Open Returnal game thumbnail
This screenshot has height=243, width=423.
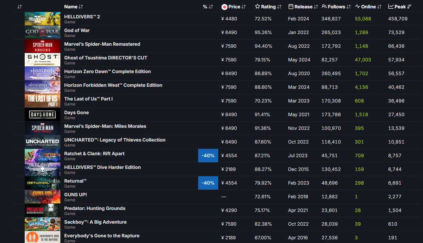pyautogui.click(x=42, y=183)
